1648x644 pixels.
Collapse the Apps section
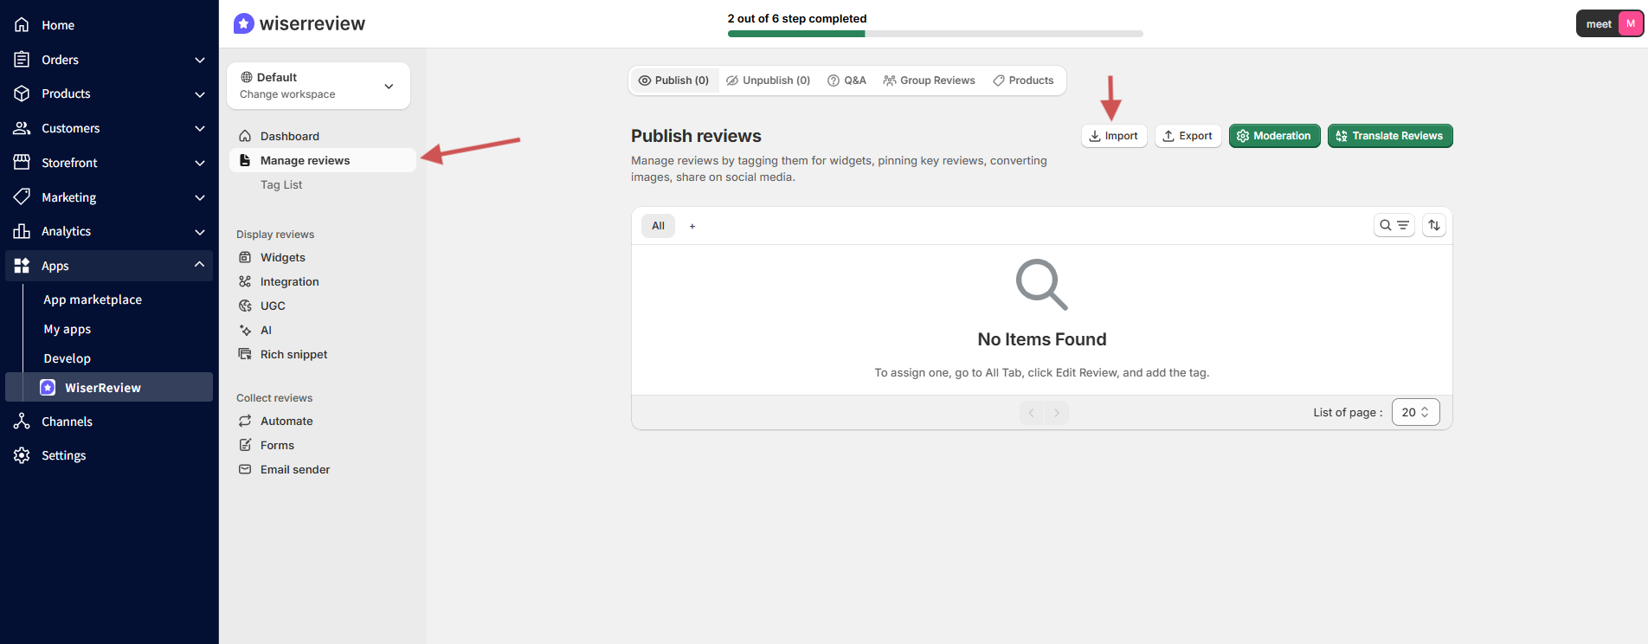(198, 265)
